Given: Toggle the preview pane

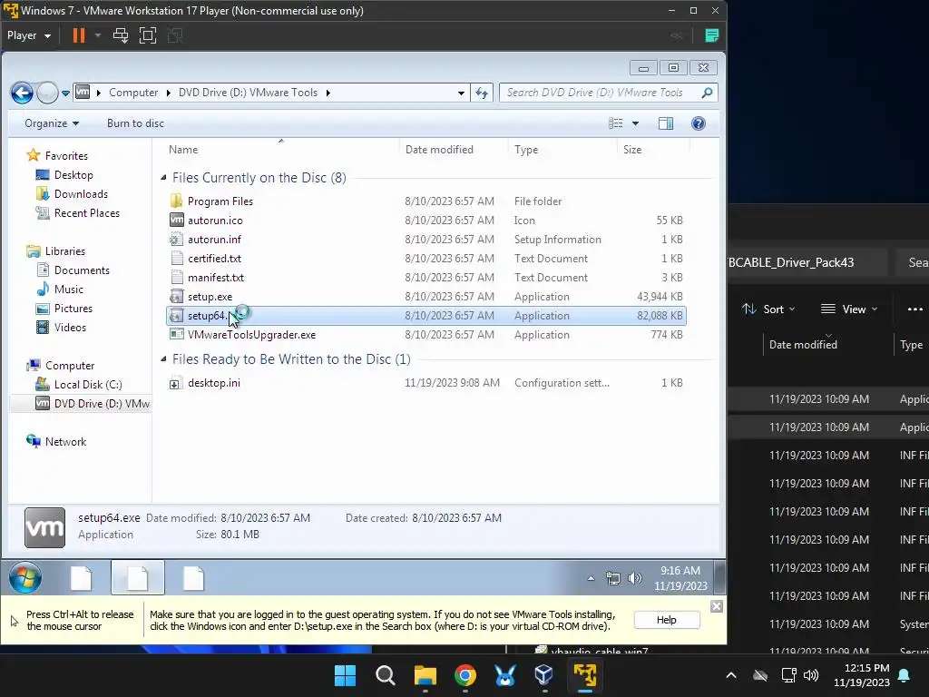Looking at the screenshot, I should (x=666, y=123).
